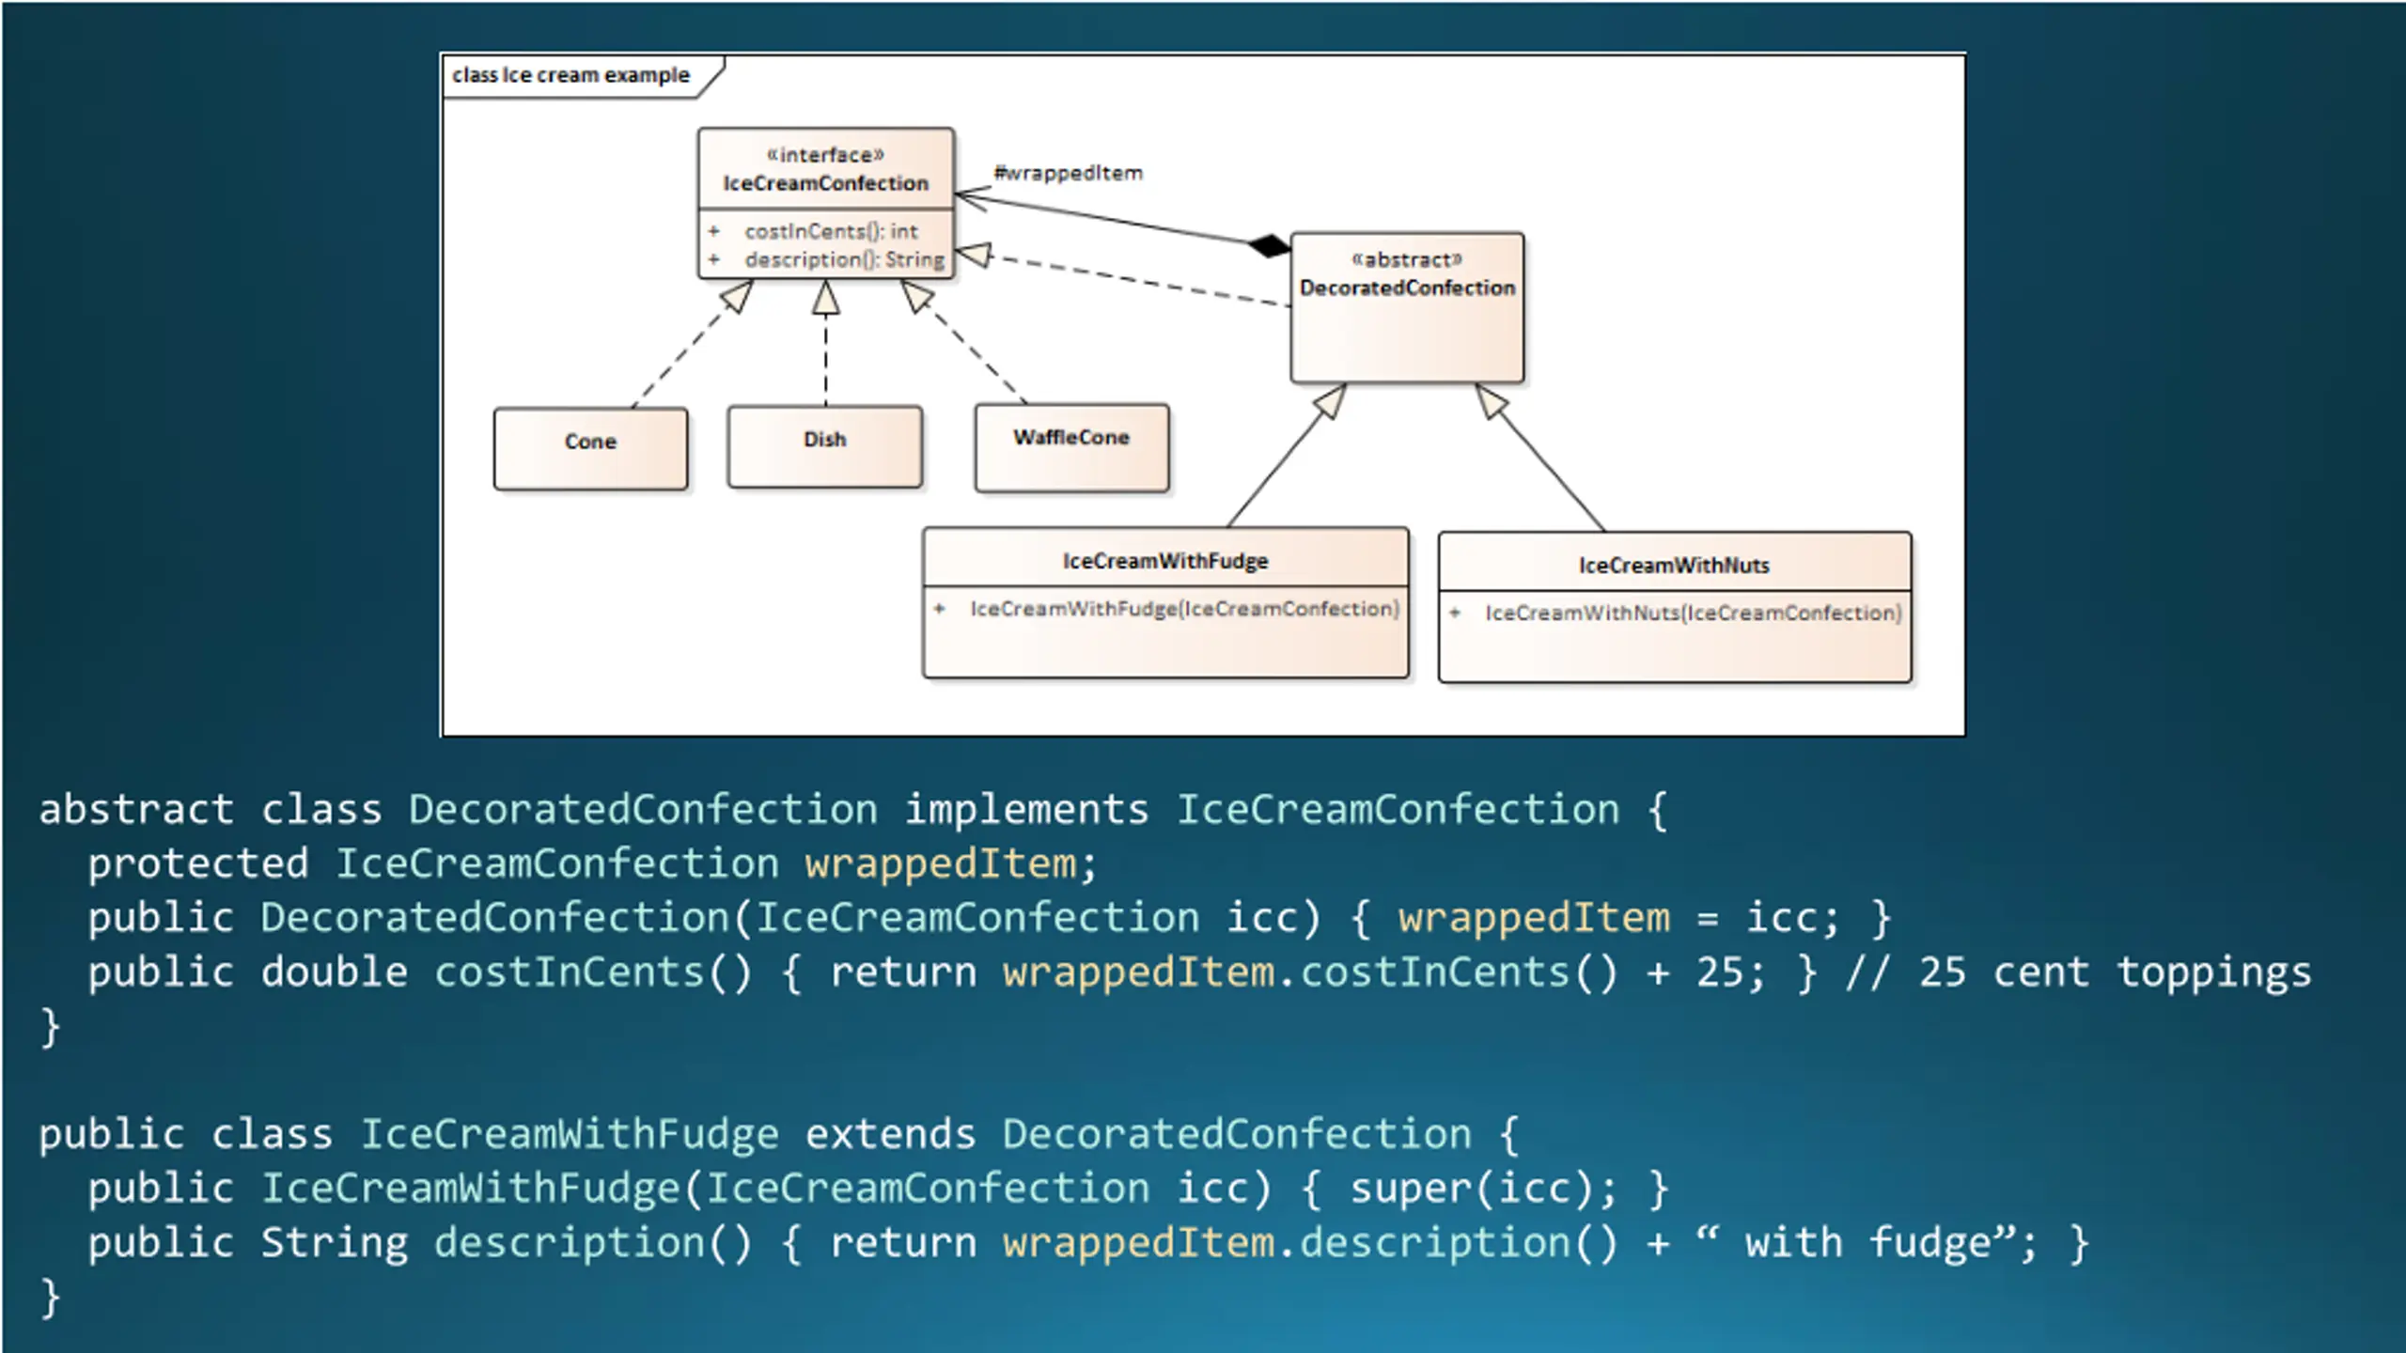Click the 'class Ice cream example' frame label

pos(570,75)
